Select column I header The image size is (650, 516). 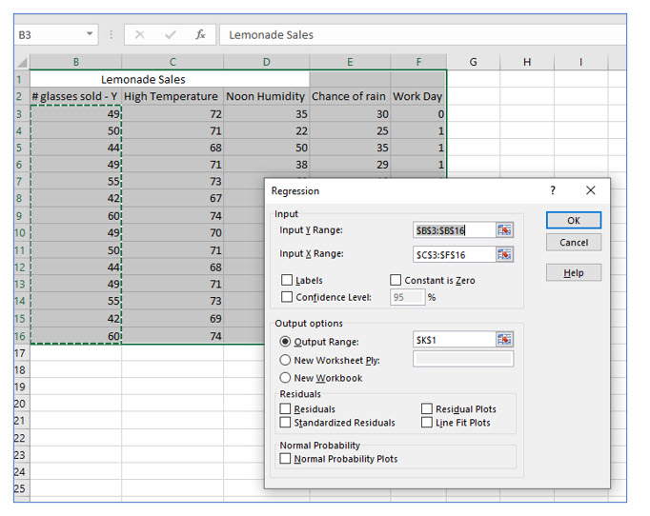(x=580, y=62)
